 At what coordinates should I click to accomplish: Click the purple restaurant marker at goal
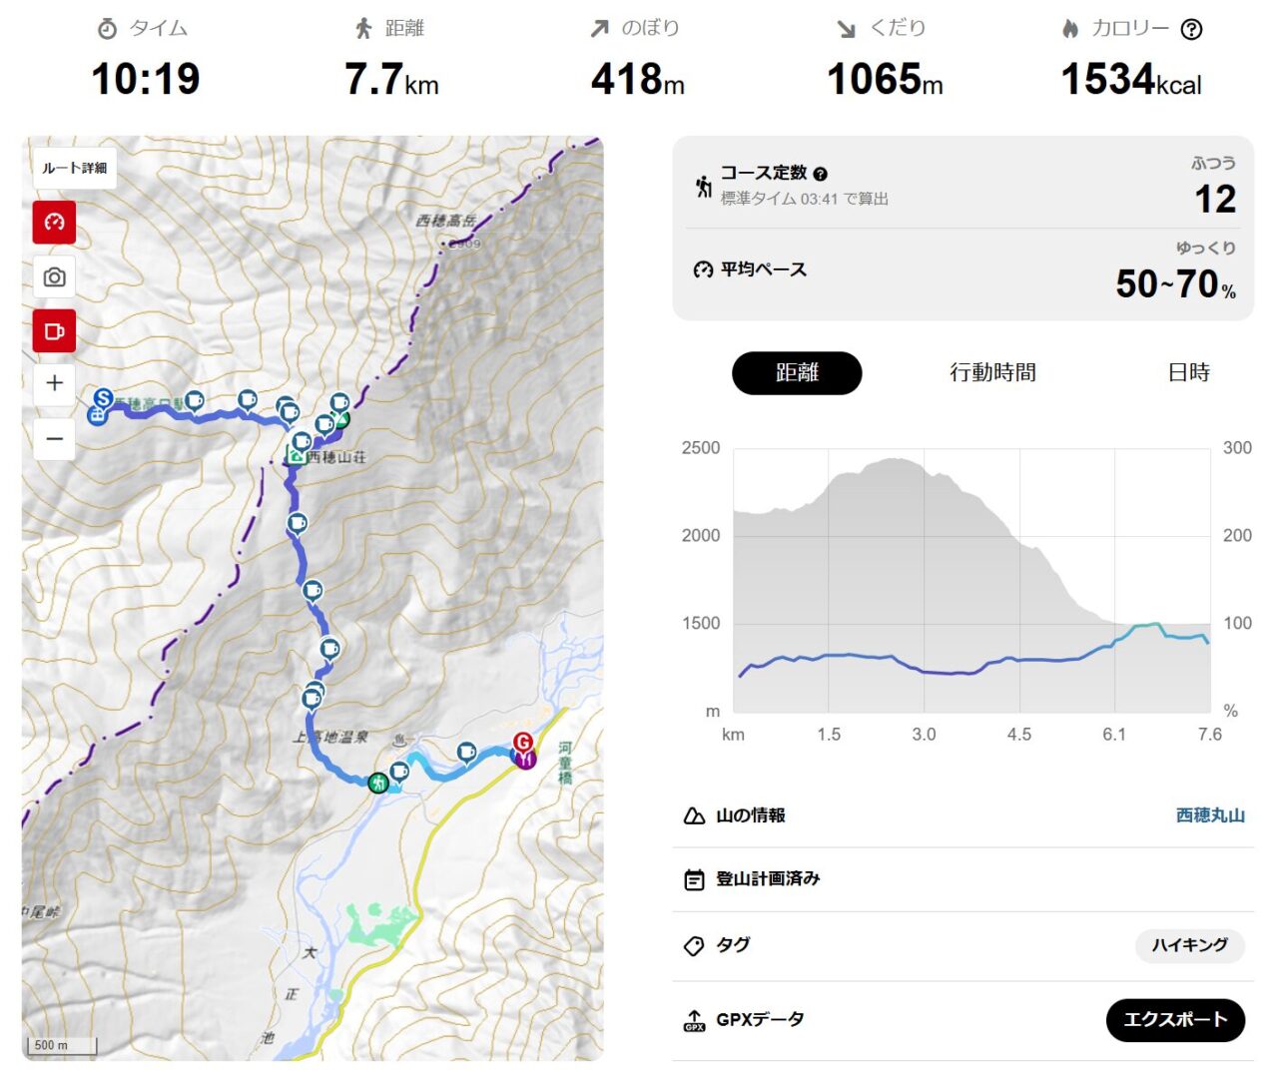point(526,760)
